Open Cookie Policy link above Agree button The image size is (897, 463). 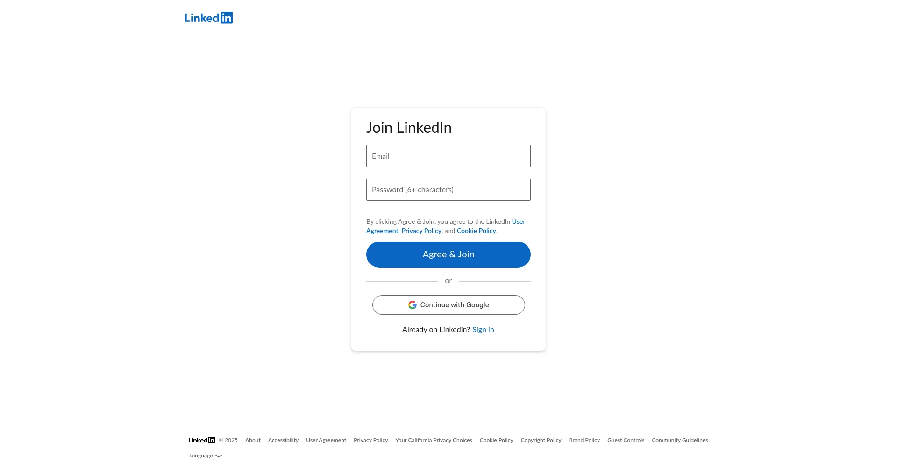[x=476, y=231]
